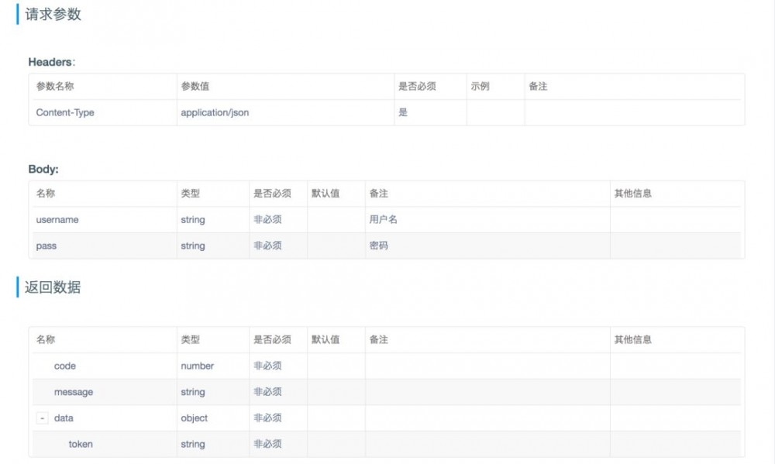Select the Content-Type row
775x464 pixels.
[64, 112]
